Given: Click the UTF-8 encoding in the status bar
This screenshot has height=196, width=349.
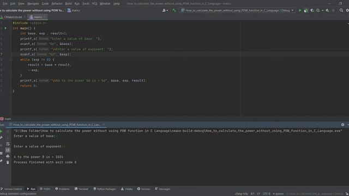Looking at the screenshot, I should 267,194.
